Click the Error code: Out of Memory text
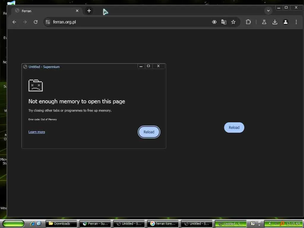304x228 pixels. pyautogui.click(x=42, y=119)
